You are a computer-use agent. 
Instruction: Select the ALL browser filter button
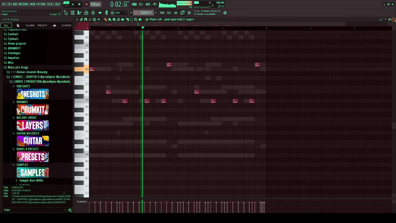pos(6,25)
